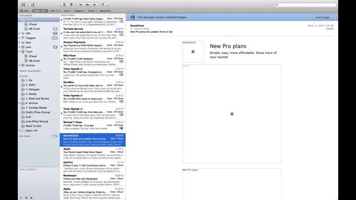Expand the Spam-ish folder triangle
This screenshot has height=200, width=356.
tap(20, 131)
